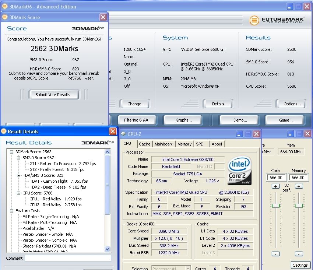Screen dimensions: 313x270
Task: Open the Memory tab in CPU-Z
Action: pos(184,144)
